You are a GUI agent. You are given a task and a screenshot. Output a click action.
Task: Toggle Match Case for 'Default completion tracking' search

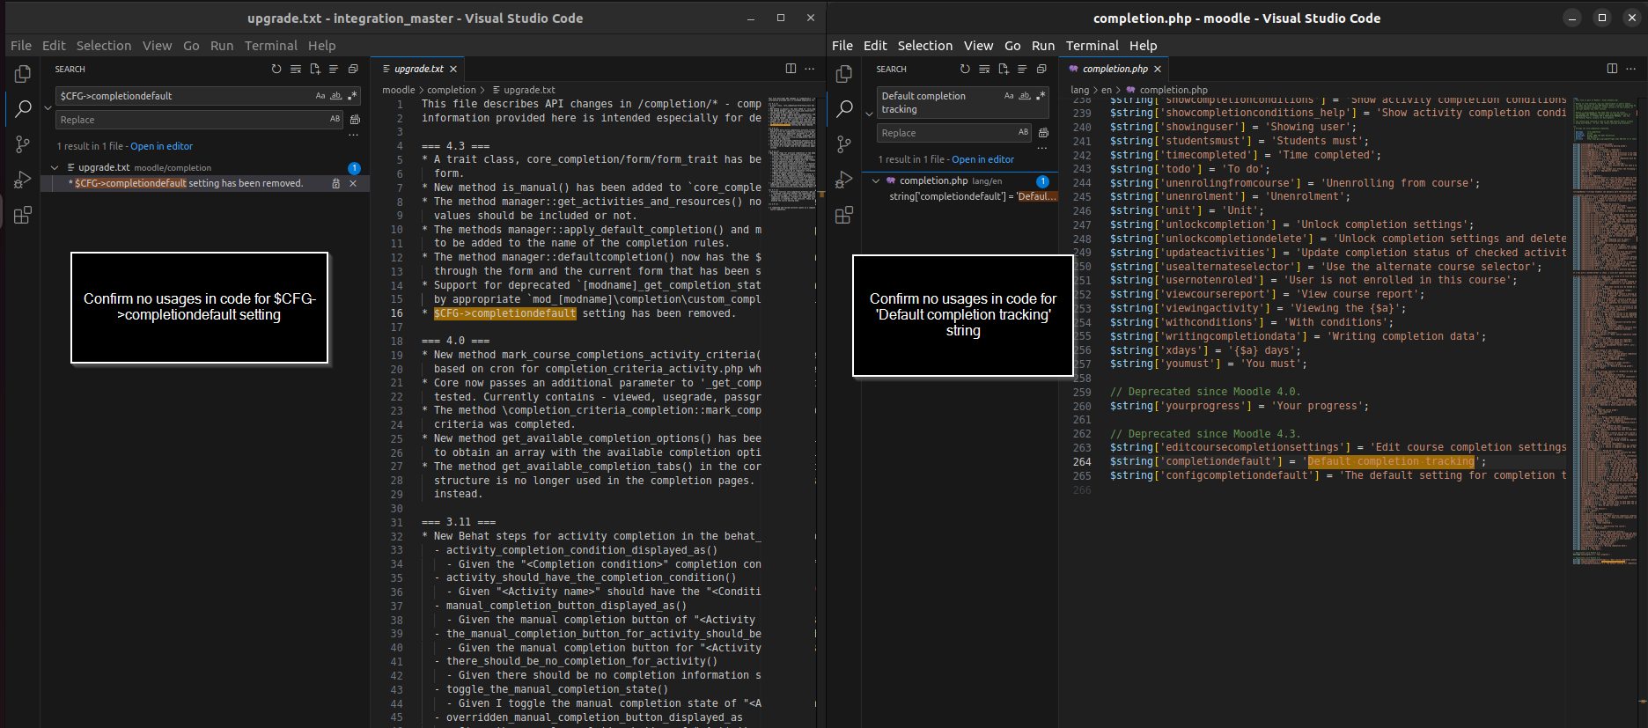click(x=1009, y=96)
